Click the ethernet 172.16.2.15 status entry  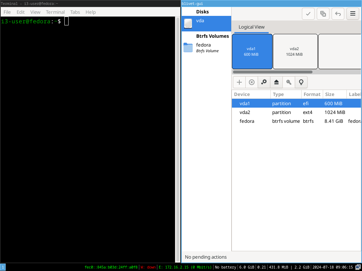[185, 267]
